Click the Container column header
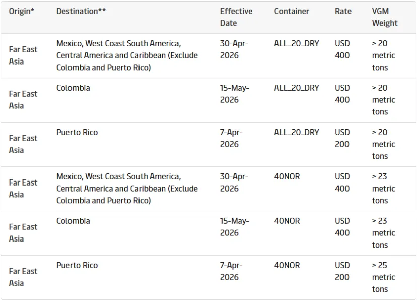The height and width of the screenshot is (301, 418). [292, 11]
